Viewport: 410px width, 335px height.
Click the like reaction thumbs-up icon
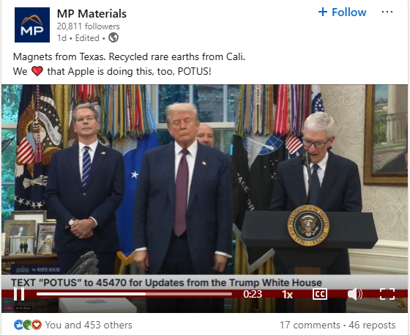[18, 325]
